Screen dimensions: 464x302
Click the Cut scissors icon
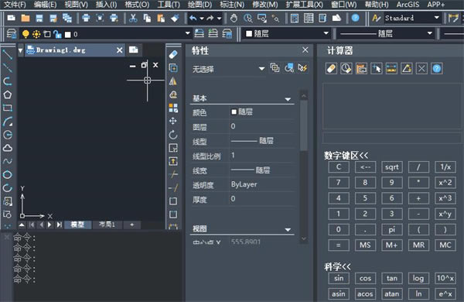coord(133,19)
